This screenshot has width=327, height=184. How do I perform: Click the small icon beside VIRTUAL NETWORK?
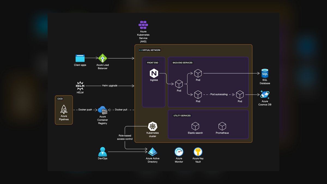point(140,50)
